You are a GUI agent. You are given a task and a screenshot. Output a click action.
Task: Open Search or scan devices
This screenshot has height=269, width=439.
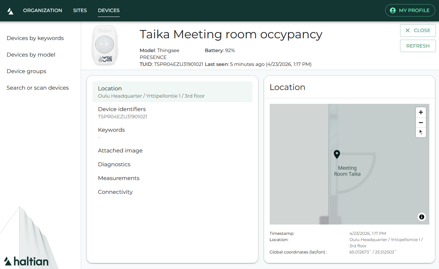pyautogui.click(x=38, y=88)
